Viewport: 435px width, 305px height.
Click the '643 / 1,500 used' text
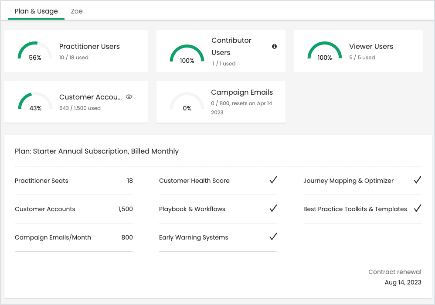click(80, 108)
